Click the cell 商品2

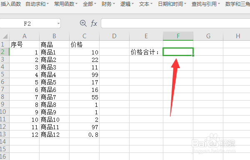[54, 59]
